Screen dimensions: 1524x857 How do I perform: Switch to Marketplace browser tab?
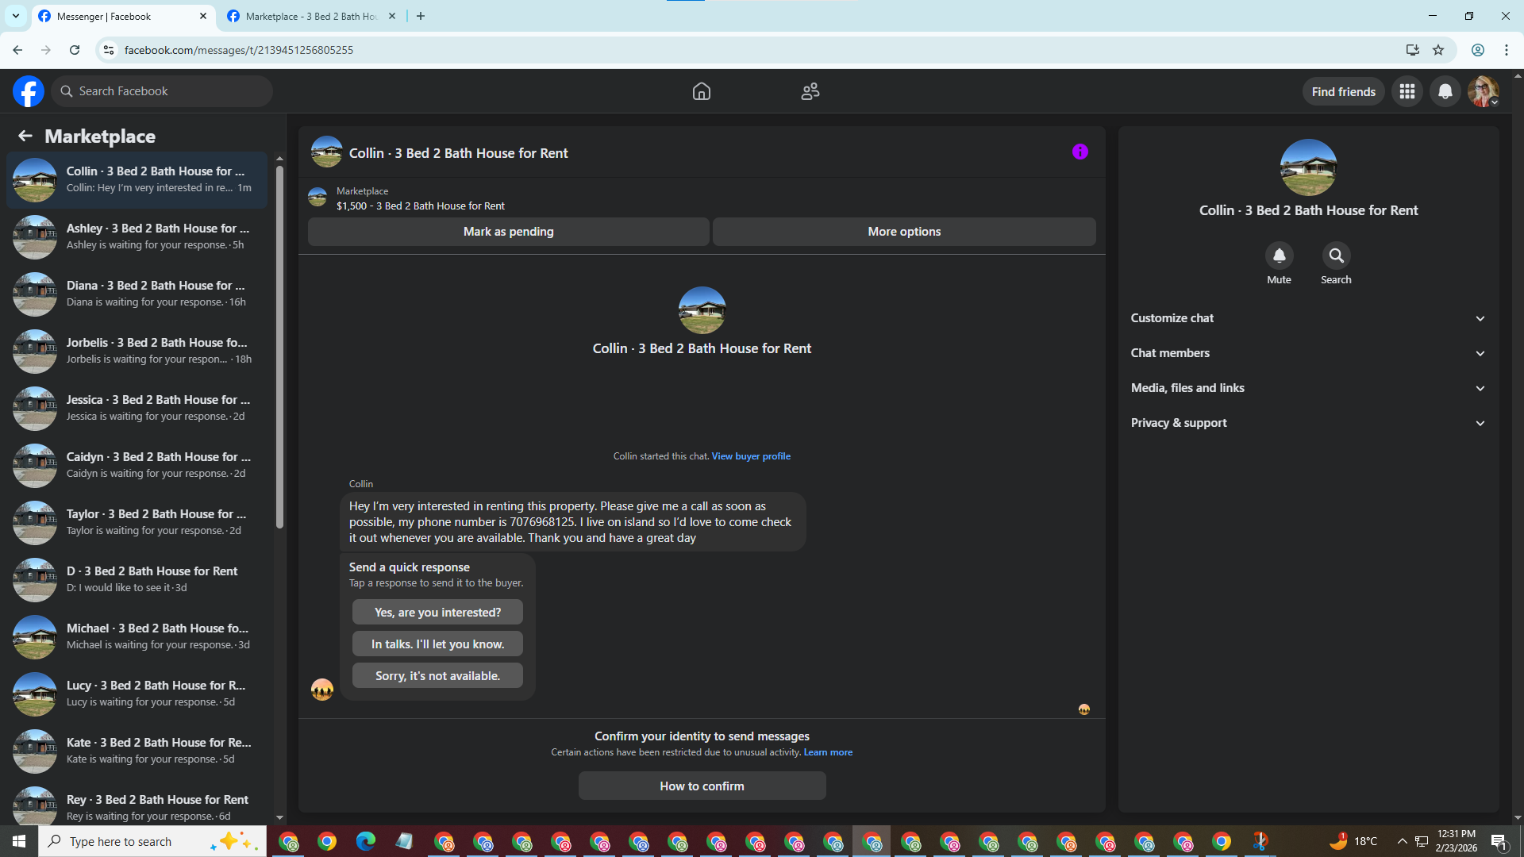click(x=311, y=16)
